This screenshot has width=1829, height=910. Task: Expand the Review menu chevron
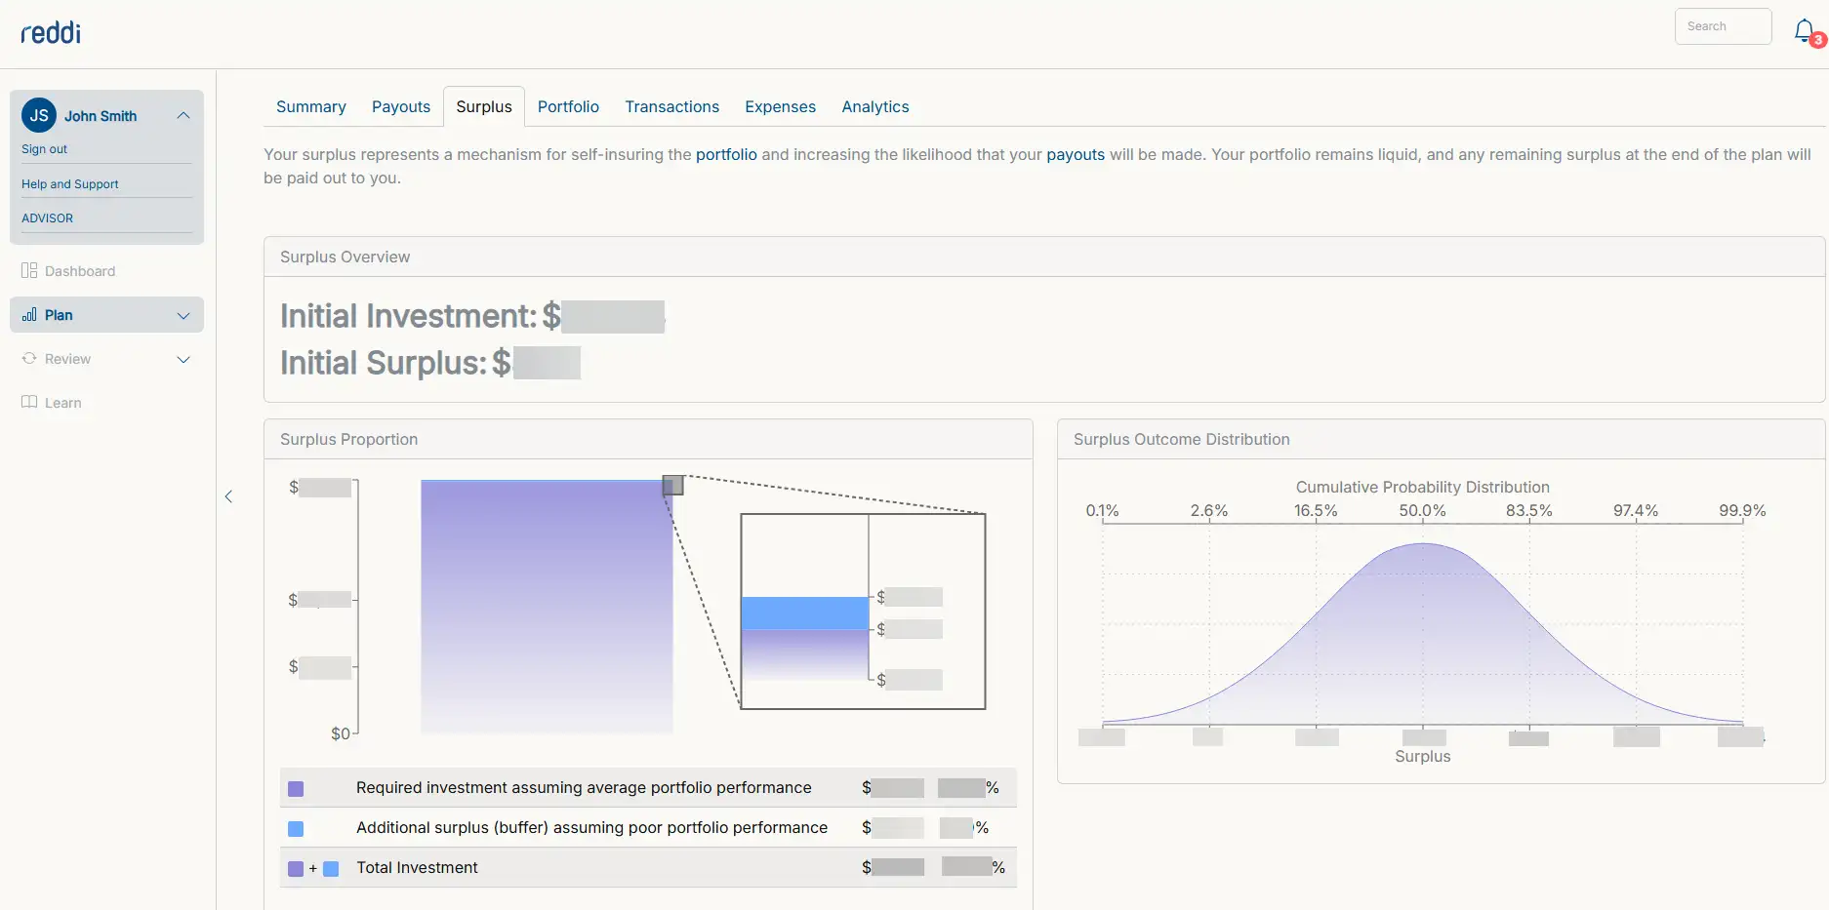coord(183,359)
